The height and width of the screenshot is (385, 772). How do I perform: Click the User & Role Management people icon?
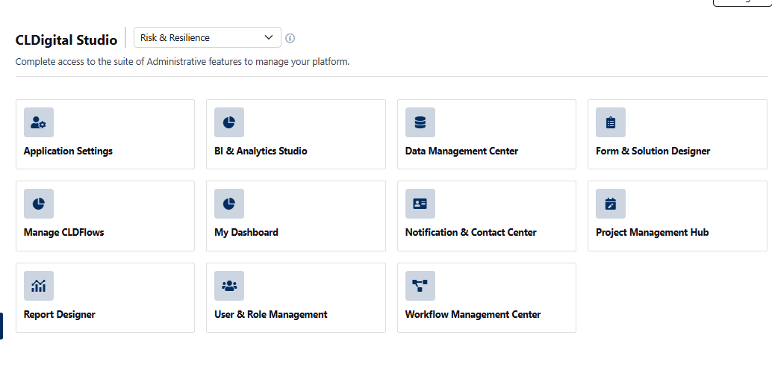[229, 286]
